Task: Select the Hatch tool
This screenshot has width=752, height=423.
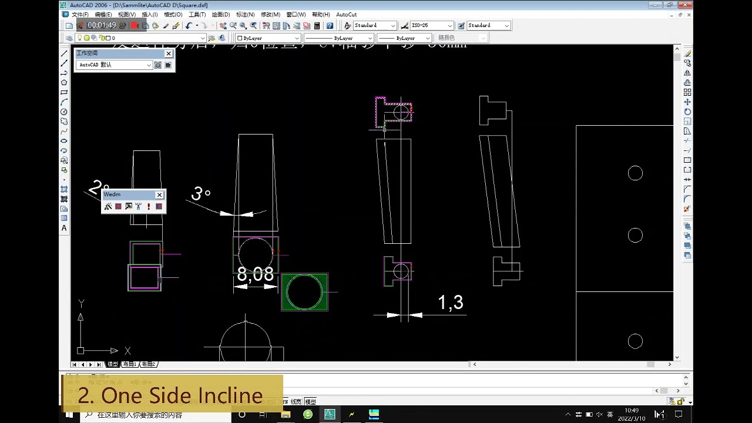Action: pos(64,189)
